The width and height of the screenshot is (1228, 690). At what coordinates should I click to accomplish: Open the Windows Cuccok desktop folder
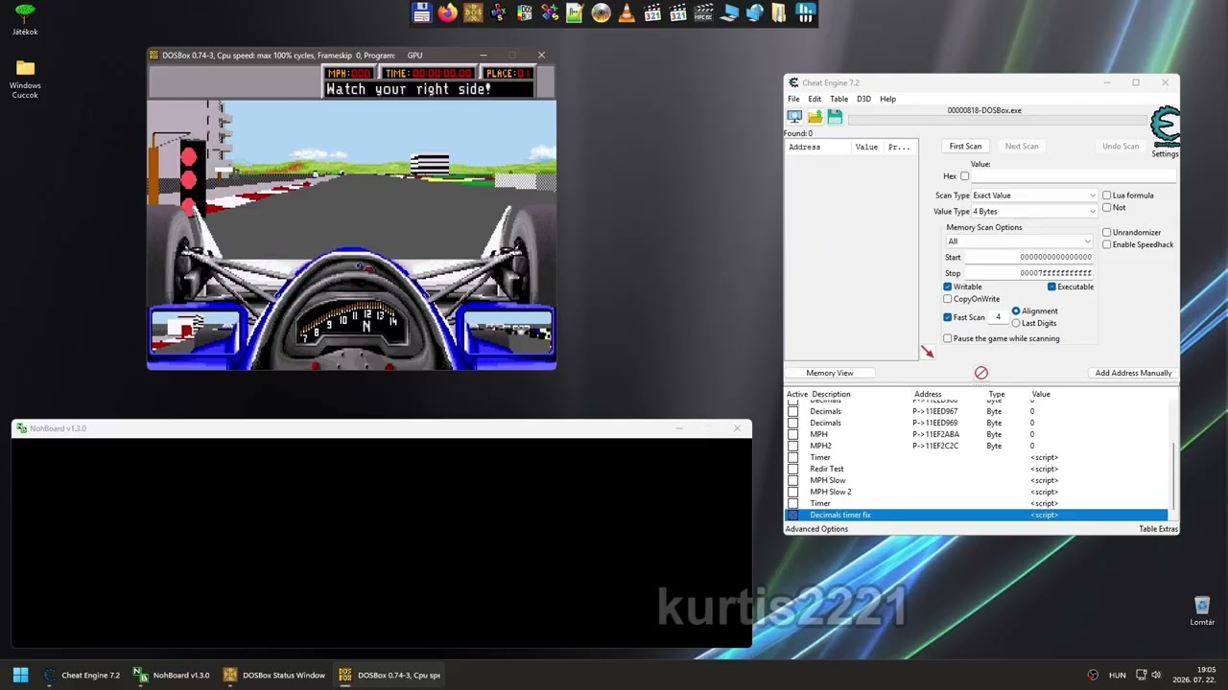[25, 79]
